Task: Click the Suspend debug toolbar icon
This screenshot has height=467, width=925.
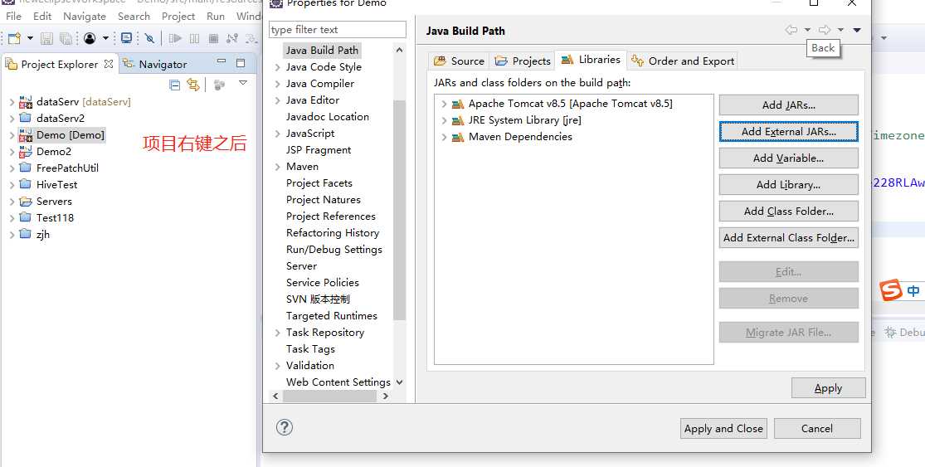Action: (x=195, y=38)
